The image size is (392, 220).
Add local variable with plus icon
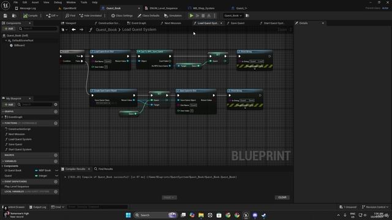[56, 191]
